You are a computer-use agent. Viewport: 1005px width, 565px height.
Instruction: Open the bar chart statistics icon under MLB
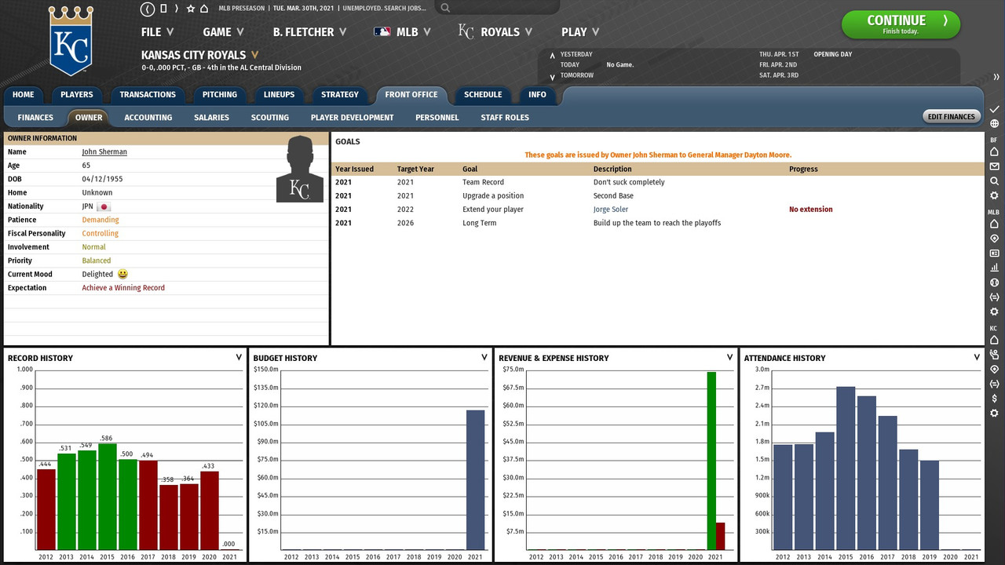click(994, 268)
